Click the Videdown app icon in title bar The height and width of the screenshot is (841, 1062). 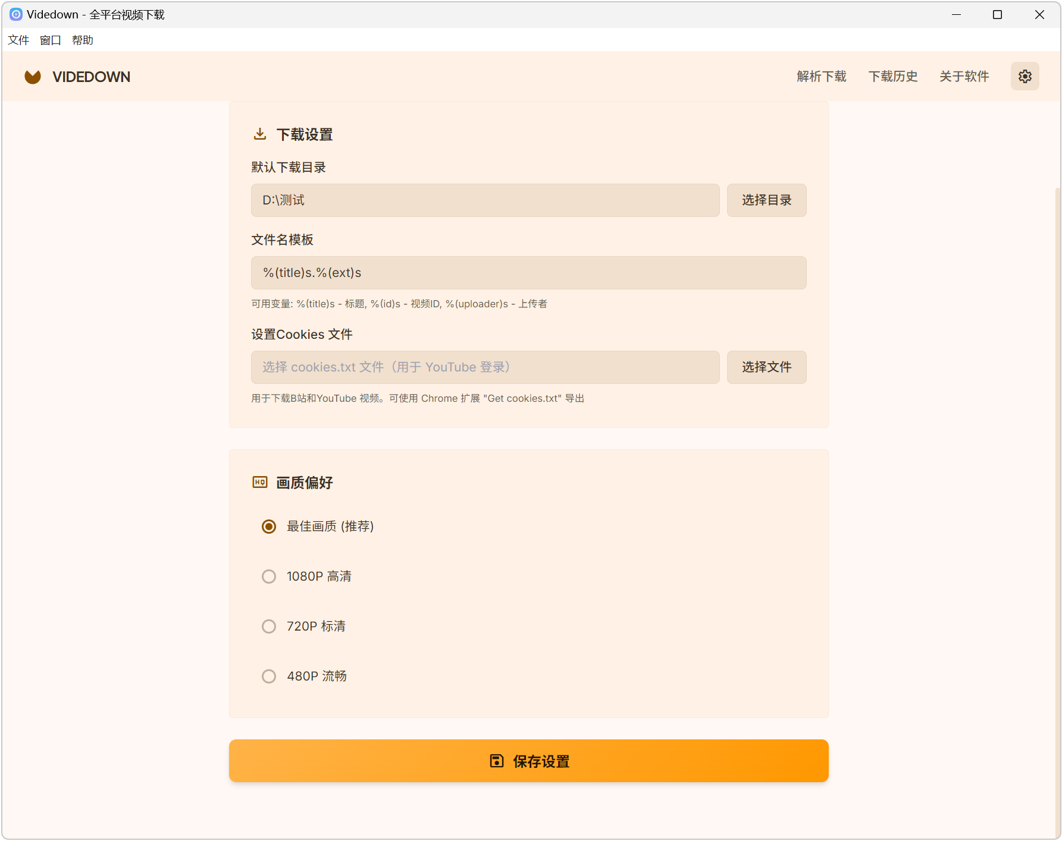tap(16, 14)
